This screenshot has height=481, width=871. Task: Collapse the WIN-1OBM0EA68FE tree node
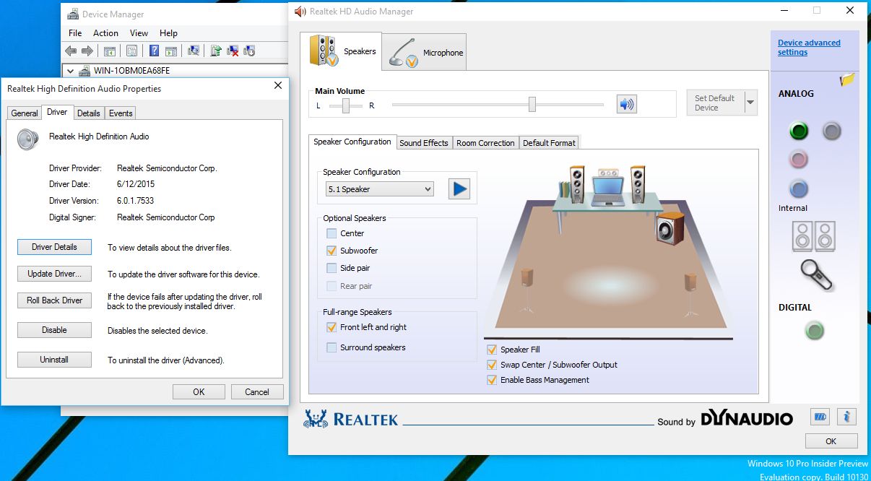[x=70, y=71]
